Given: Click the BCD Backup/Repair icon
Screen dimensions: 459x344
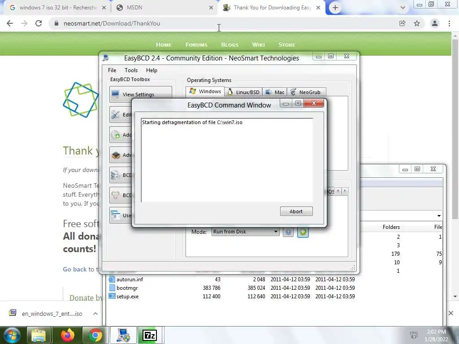Looking at the screenshot, I should click(x=115, y=175).
